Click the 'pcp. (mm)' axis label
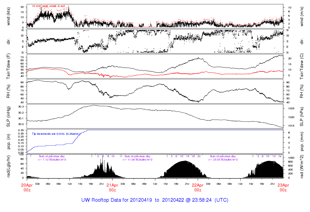The height and width of the screenshot is (212, 310). 302,142
